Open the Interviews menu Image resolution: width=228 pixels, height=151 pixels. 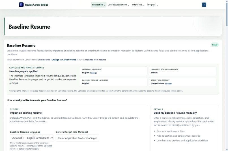138,5
